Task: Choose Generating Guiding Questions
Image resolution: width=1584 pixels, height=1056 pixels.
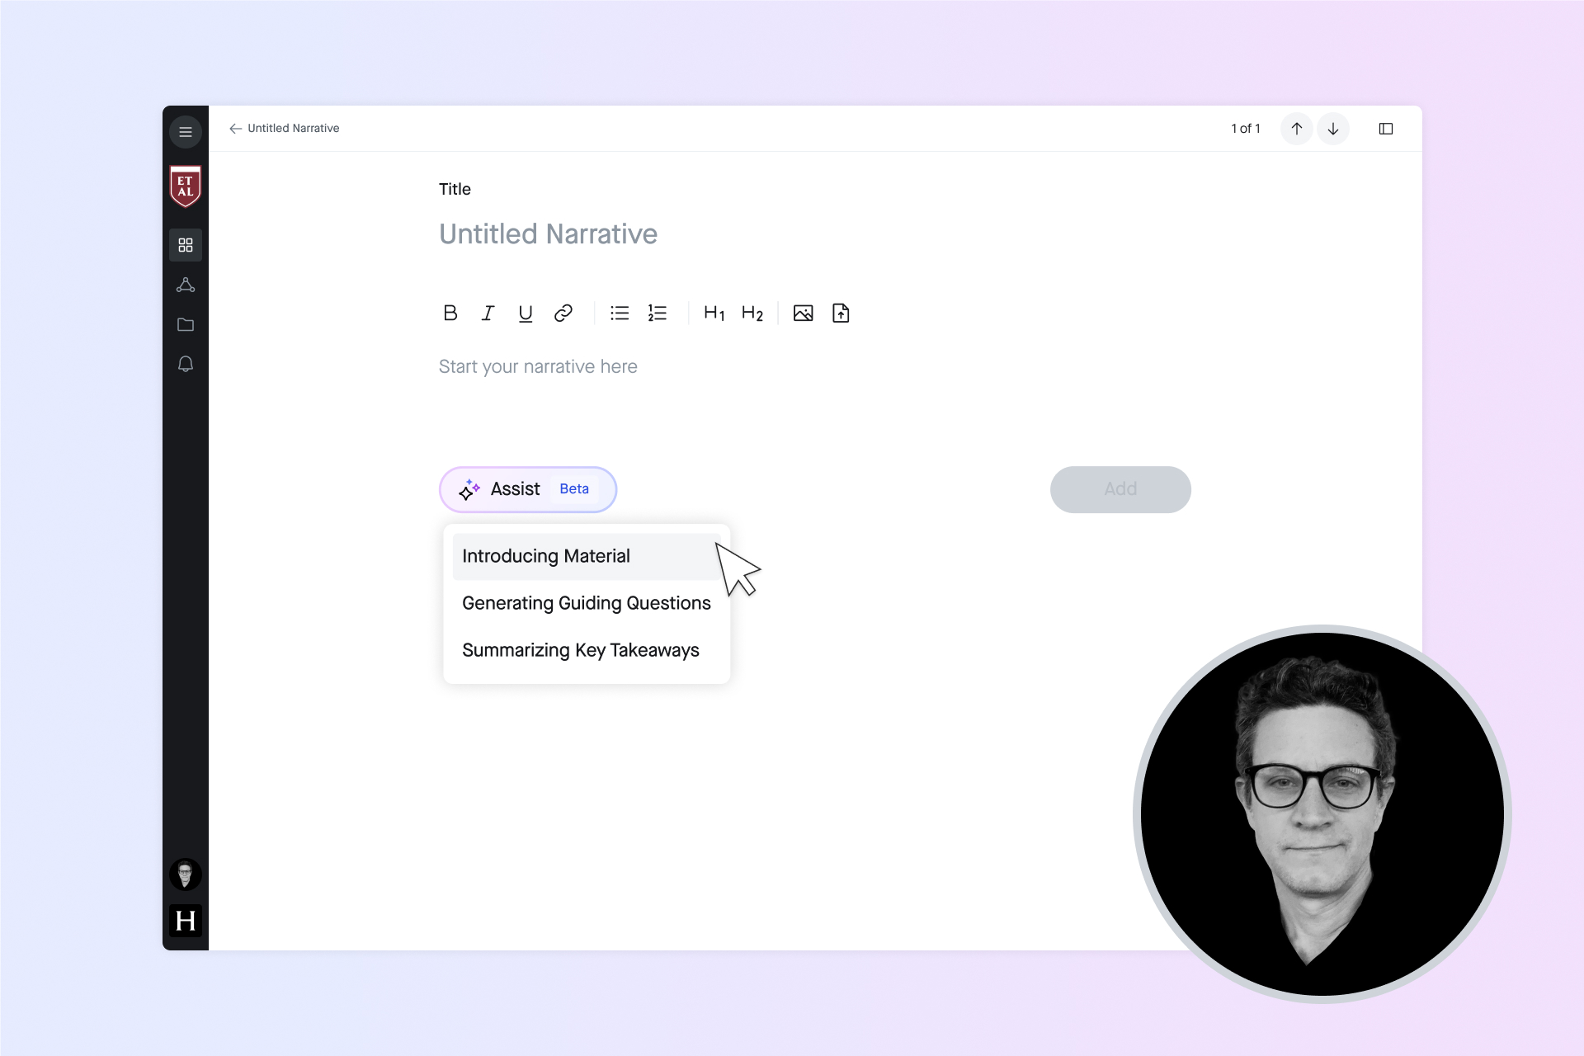Action: tap(586, 603)
